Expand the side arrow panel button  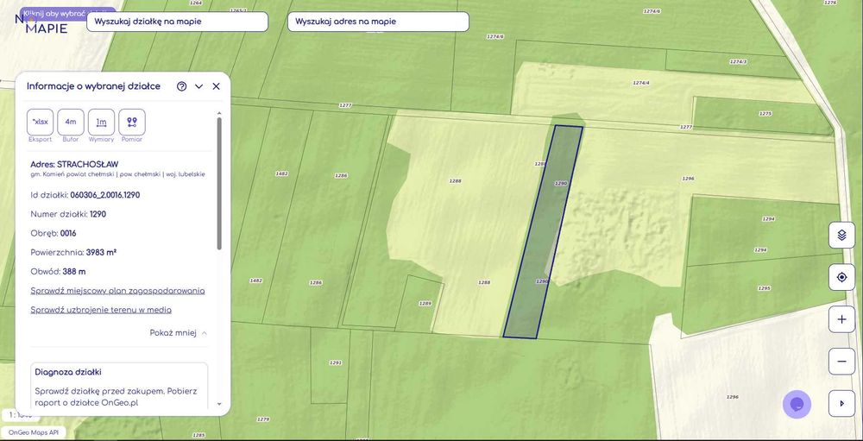pyautogui.click(x=841, y=404)
